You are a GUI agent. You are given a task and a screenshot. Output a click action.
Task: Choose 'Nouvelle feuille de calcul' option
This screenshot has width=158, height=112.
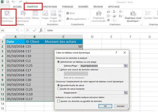point(58,85)
